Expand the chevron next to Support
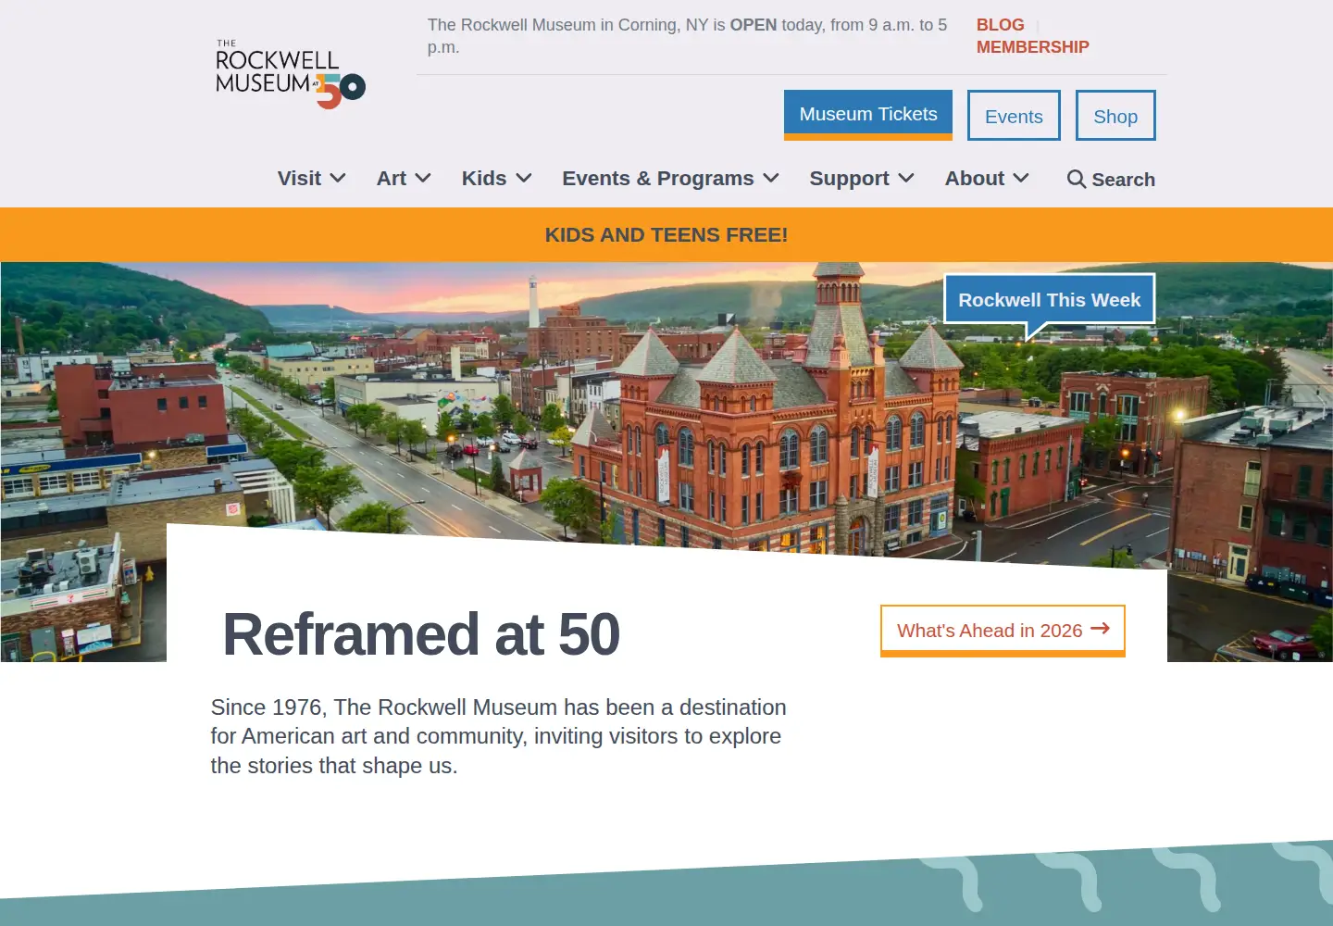Viewport: 1333px width, 926px height. (x=906, y=178)
